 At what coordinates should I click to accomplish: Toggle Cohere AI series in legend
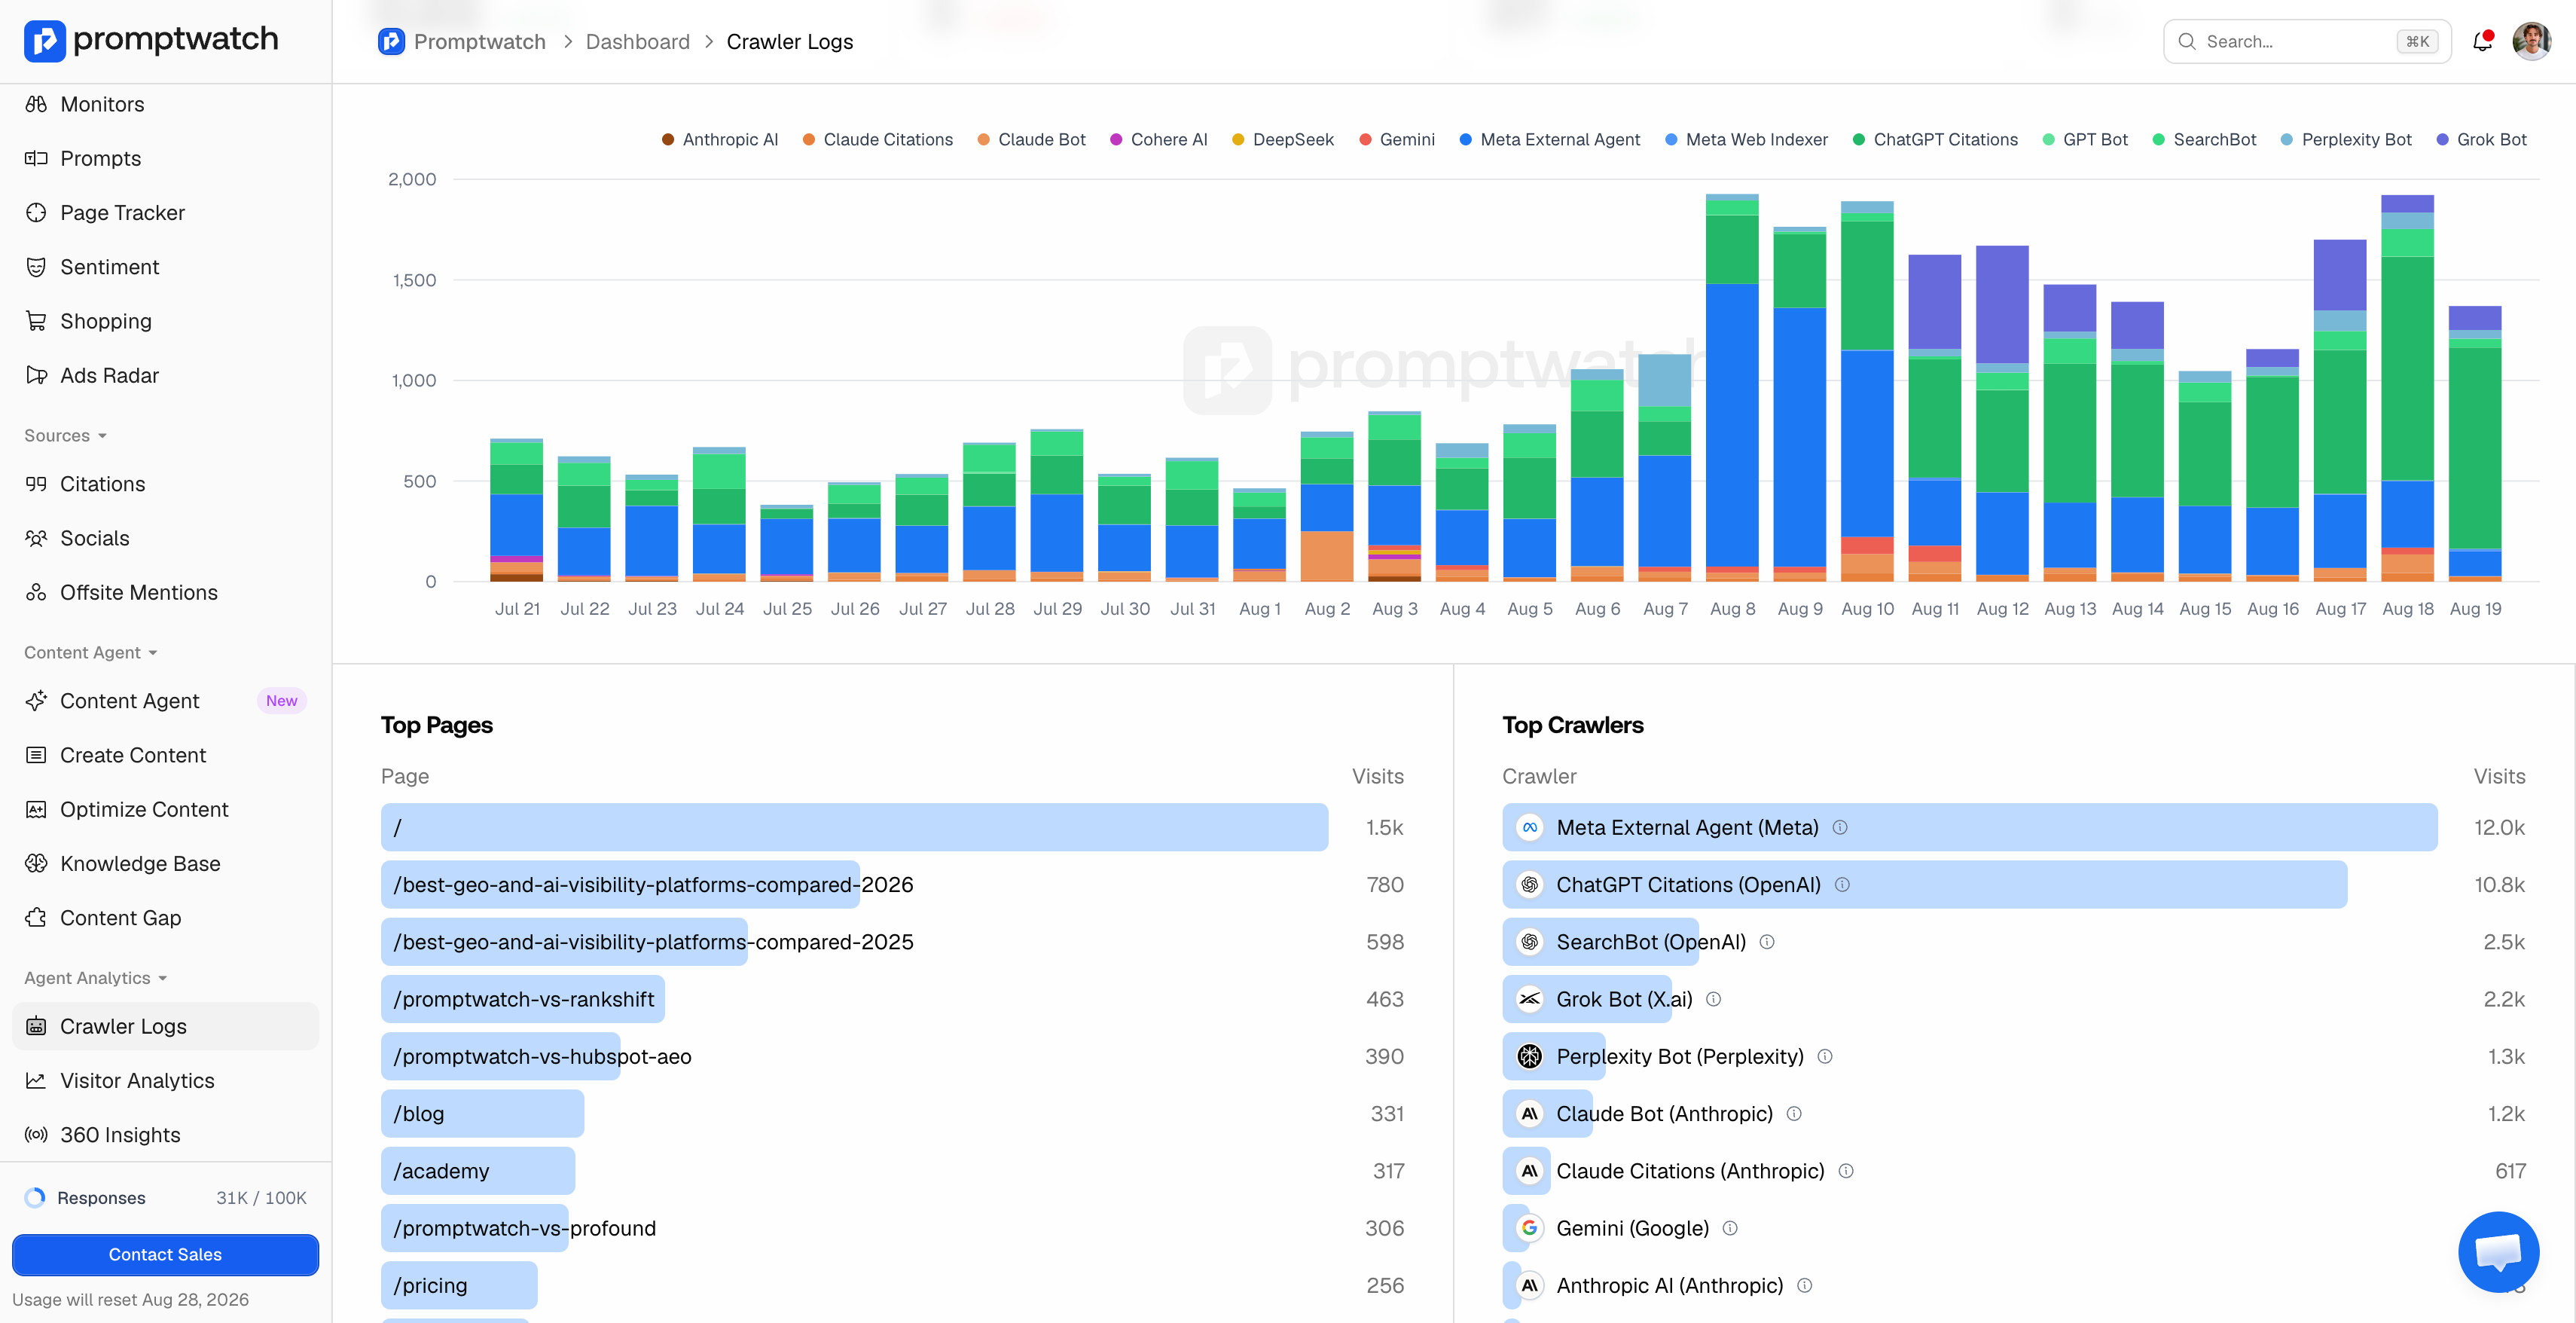tap(1158, 140)
